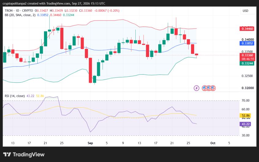This screenshot has width=259, height=162.
Task: Click the red 0.34460 price axis tag
Action: click(x=247, y=29)
